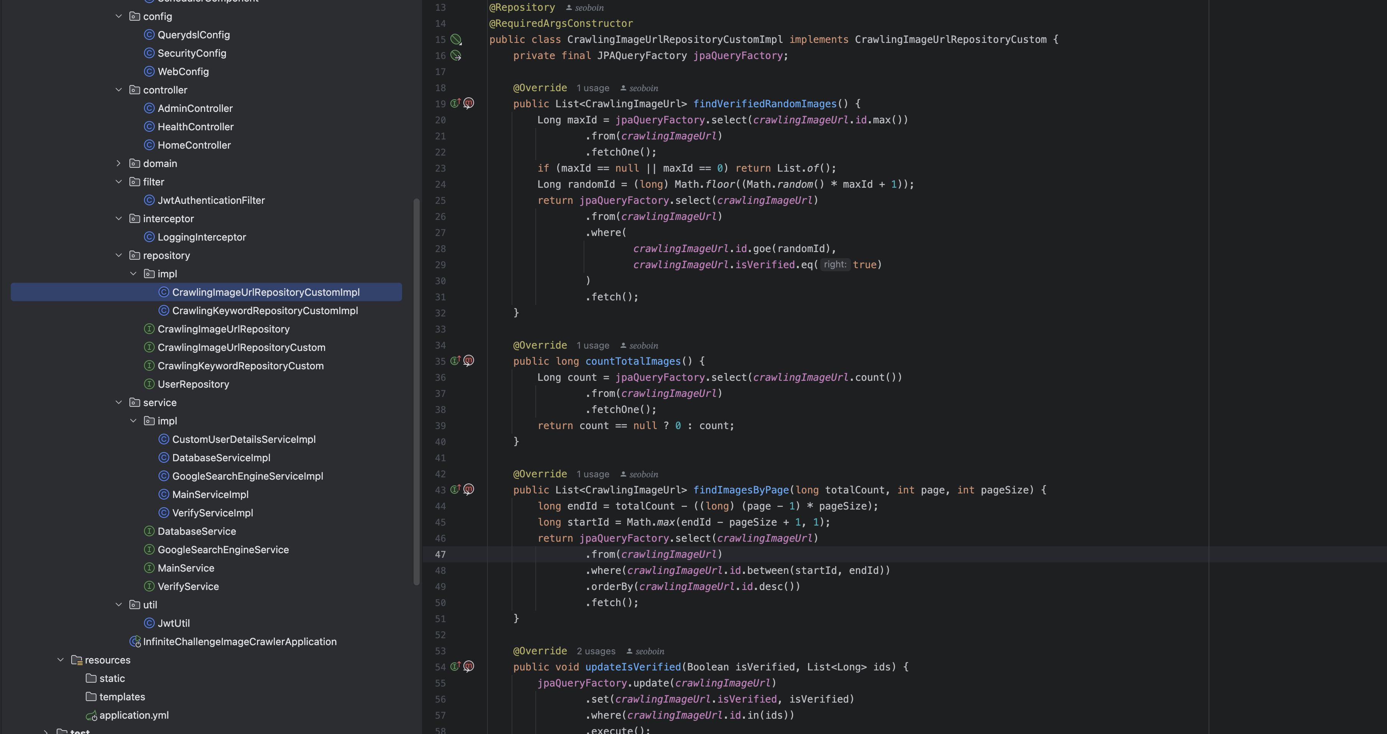Click the class icon next to JwtAuthenticationFilter
This screenshot has height=734, width=1387.
149,200
